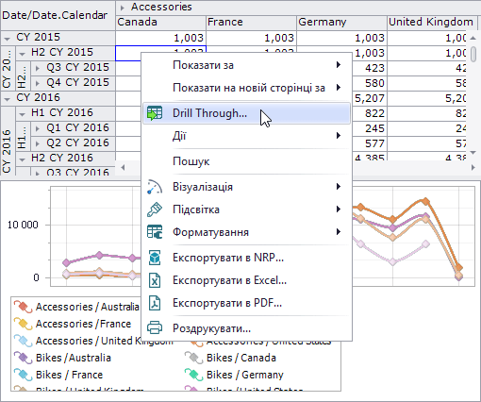Click the Bikes / Australia legend color marker
Viewport: 481px width, 402px height.
click(x=23, y=358)
